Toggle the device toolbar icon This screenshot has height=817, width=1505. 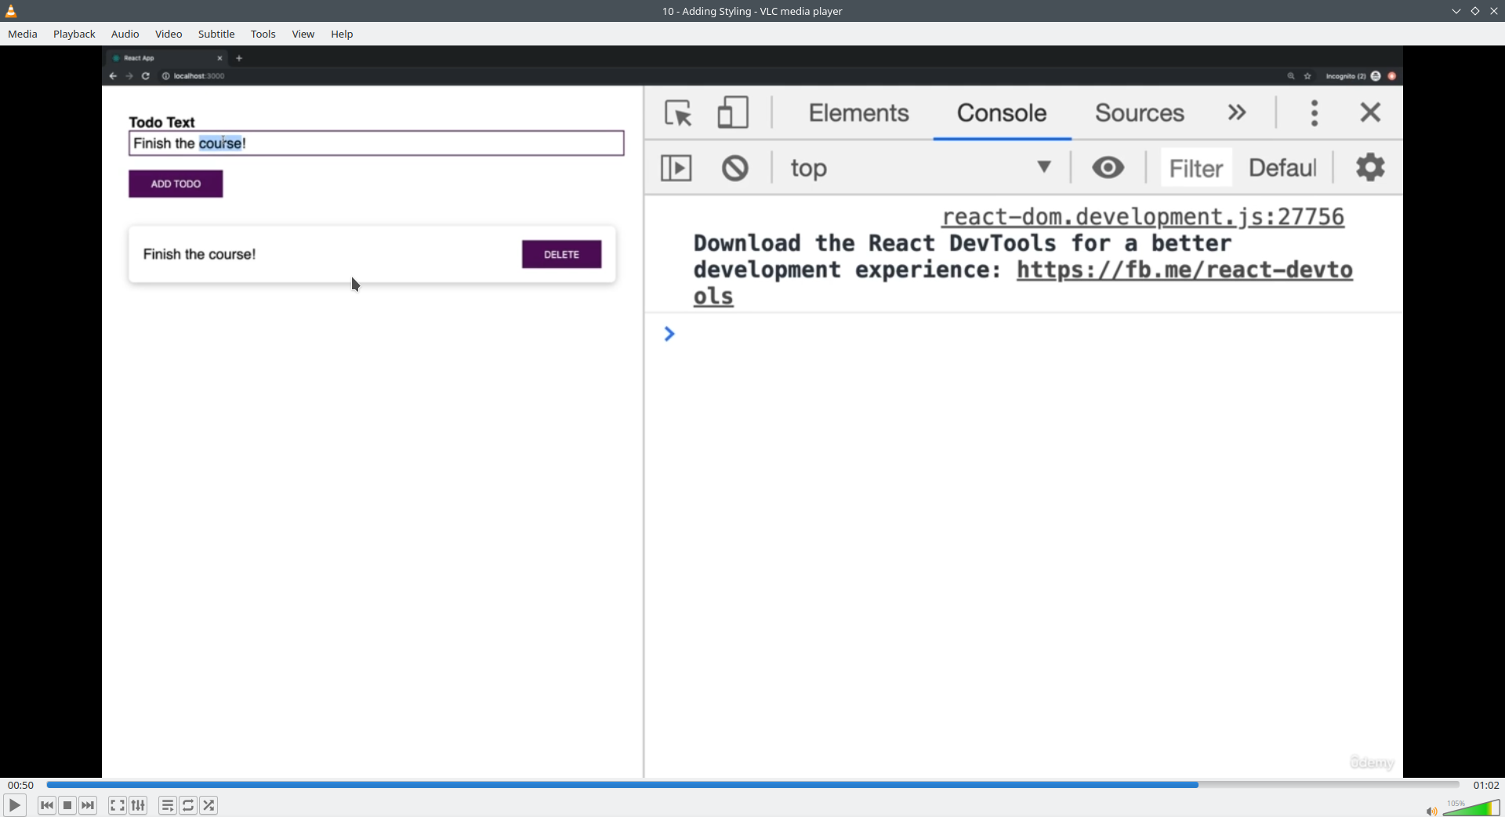coord(733,113)
